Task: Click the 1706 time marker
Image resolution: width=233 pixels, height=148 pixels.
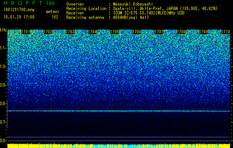Action: click(137, 32)
